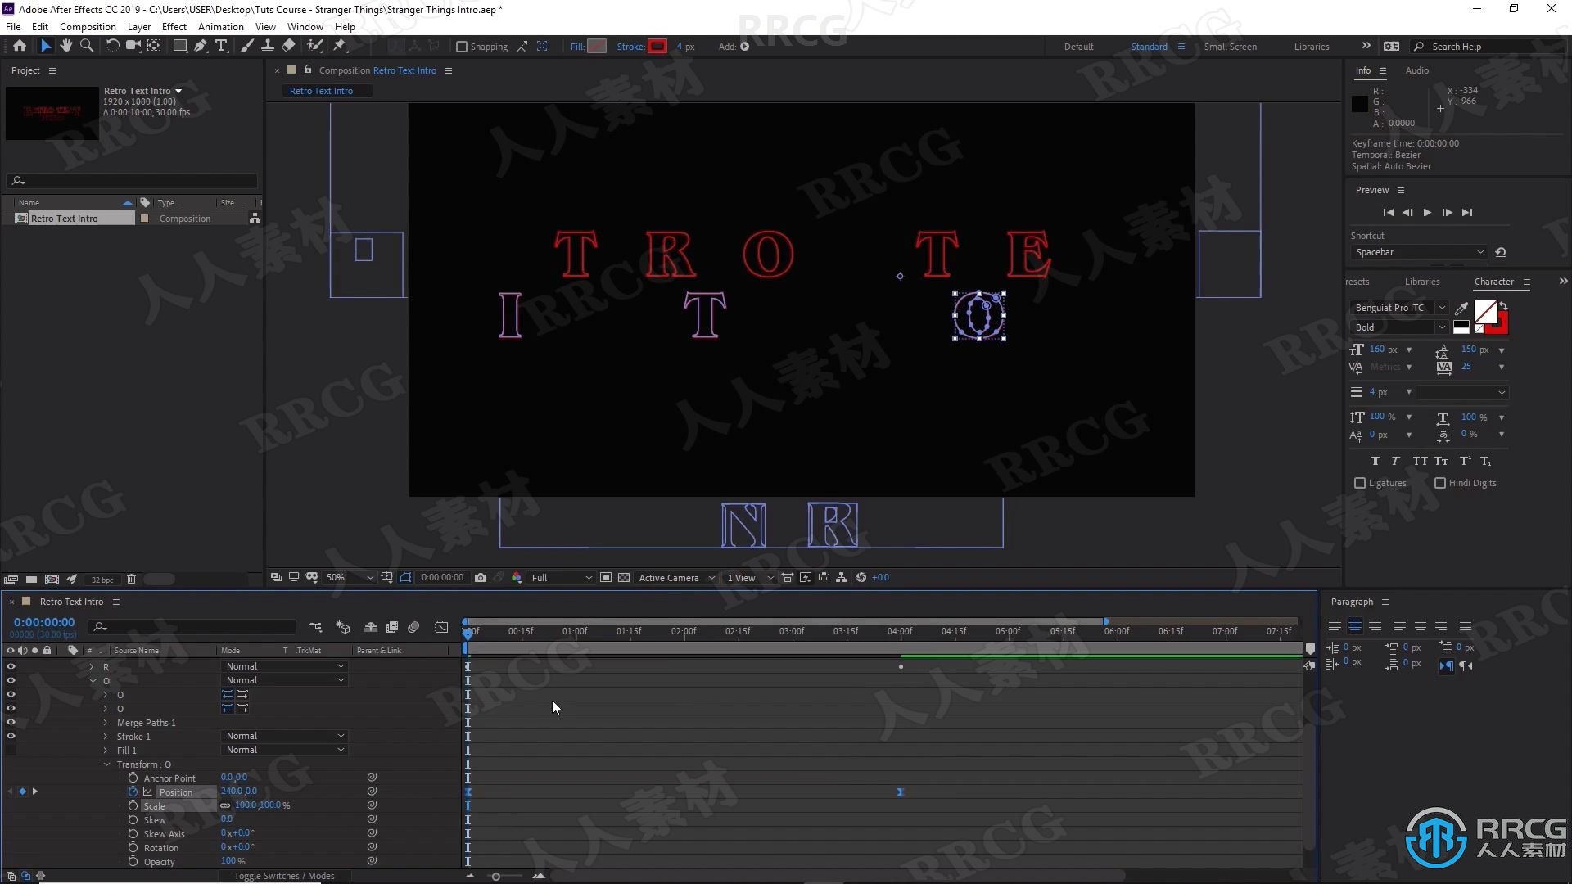
Task: Select the Selection arrow tool
Action: [x=46, y=46]
